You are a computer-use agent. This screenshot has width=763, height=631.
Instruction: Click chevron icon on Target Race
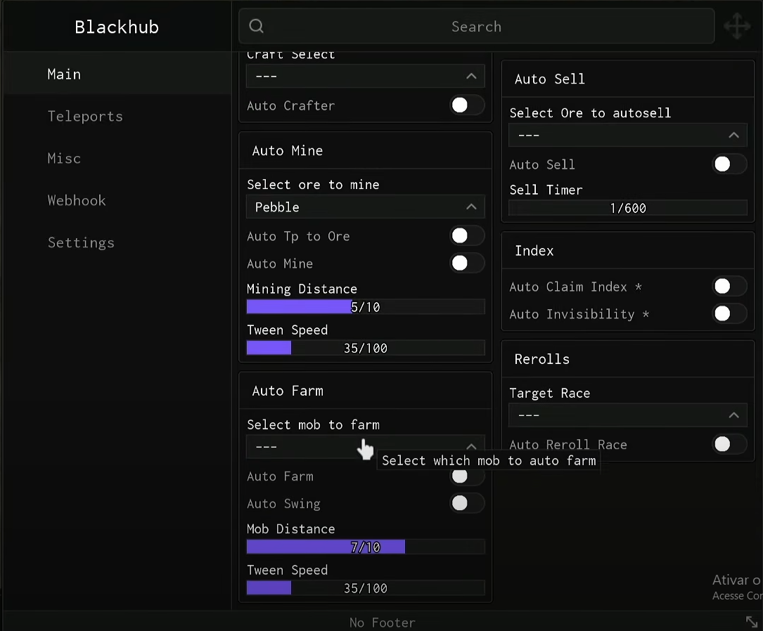click(733, 415)
